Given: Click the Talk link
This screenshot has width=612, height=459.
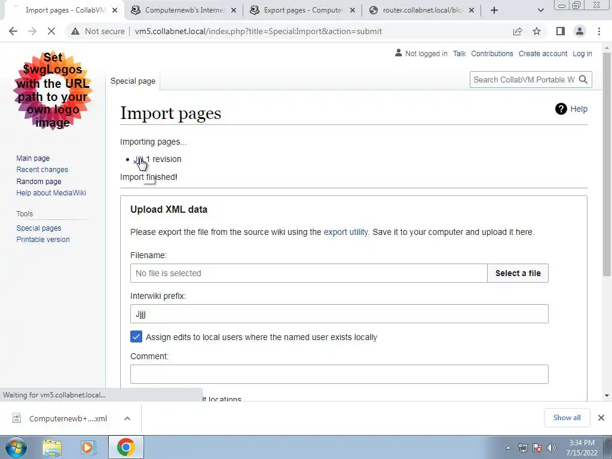Looking at the screenshot, I should click(460, 53).
